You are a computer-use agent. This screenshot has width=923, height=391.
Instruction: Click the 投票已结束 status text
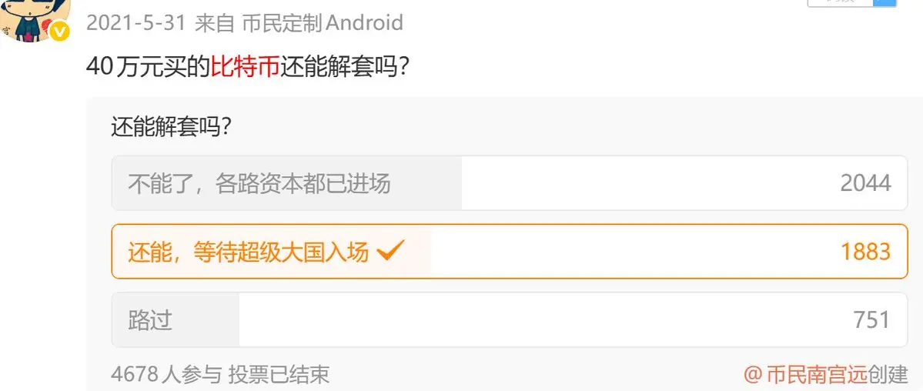point(279,375)
